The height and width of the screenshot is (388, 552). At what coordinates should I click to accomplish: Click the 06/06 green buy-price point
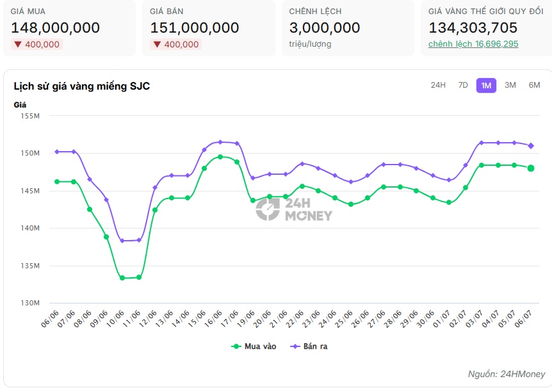pos(57,182)
